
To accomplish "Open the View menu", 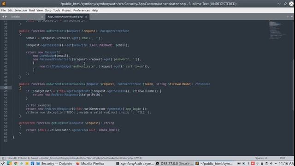I will pyautogui.click(x=40, y=10).
